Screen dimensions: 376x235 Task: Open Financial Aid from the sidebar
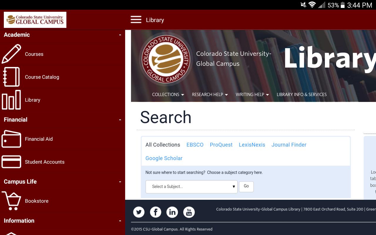click(39, 139)
